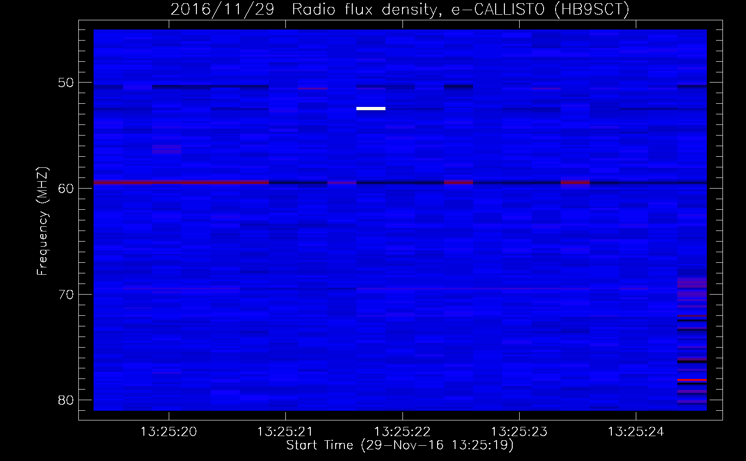
Task: Click the plot title '2016/11/29 Radio flux density'
Action: click(x=304, y=9)
